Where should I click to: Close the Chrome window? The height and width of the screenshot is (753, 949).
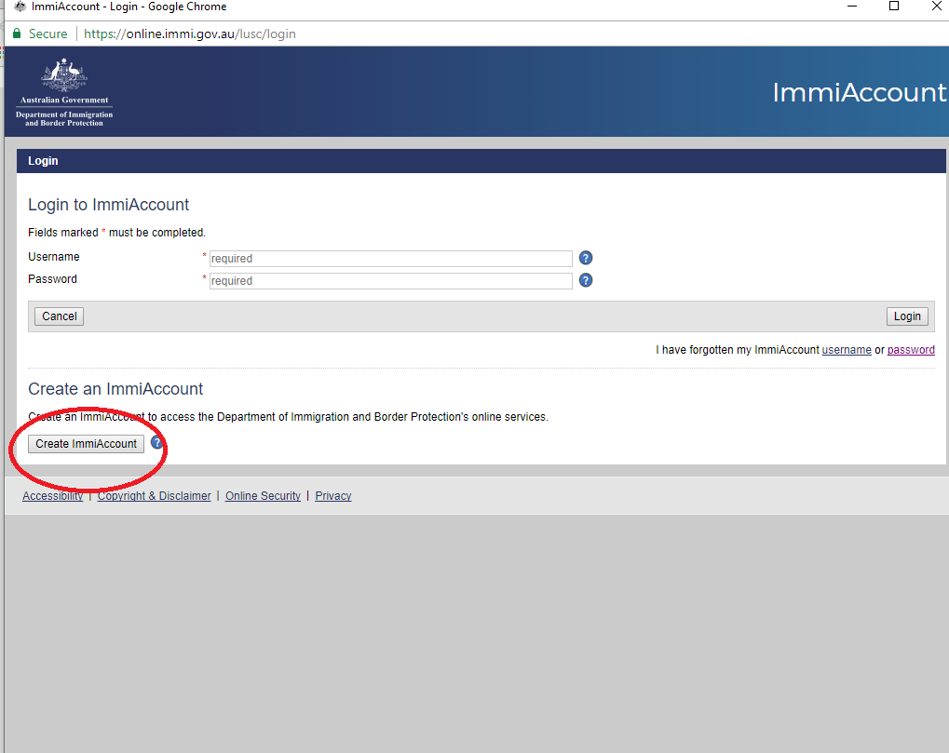coord(936,7)
